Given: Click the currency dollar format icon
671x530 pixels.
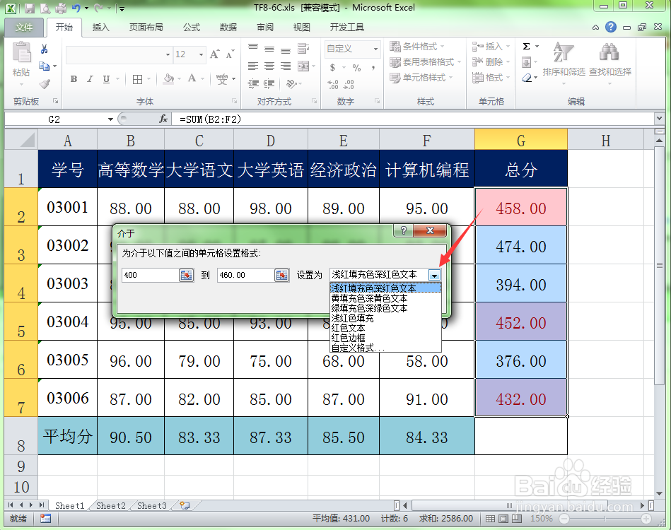Looking at the screenshot, I should click(x=332, y=68).
